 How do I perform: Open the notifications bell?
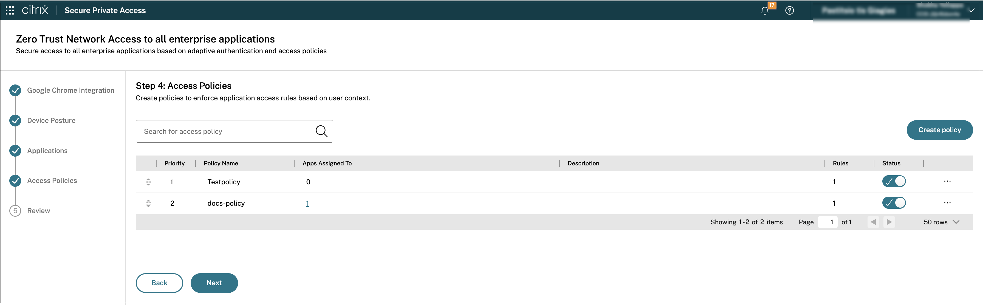point(764,11)
